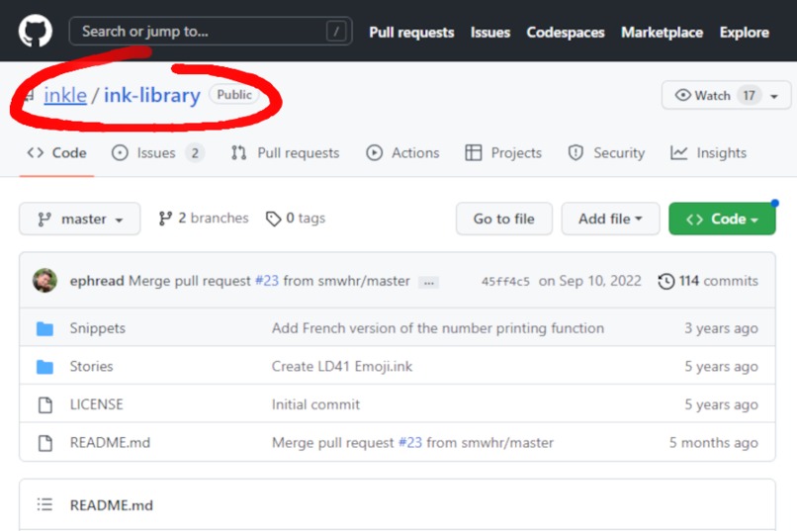Open the Add French version commit message

[x=438, y=327]
